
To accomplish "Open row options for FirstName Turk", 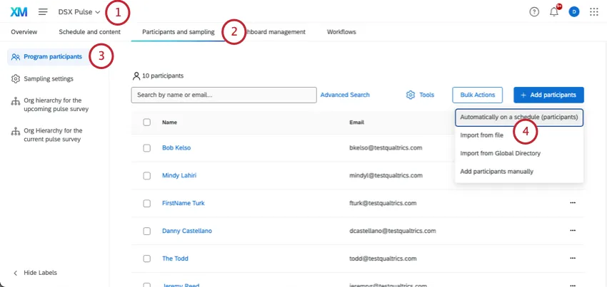I will [572, 203].
